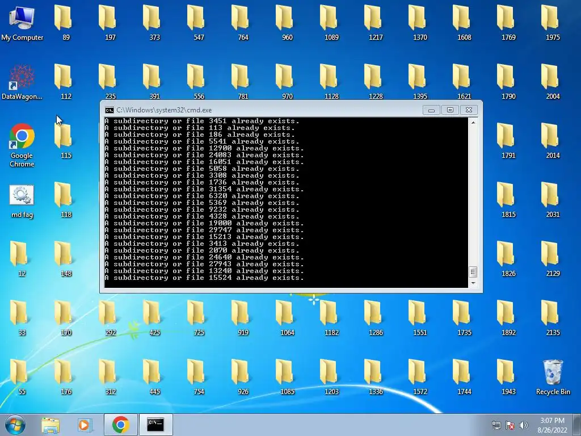
Task: Close the cmd.exe window
Action: [469, 110]
